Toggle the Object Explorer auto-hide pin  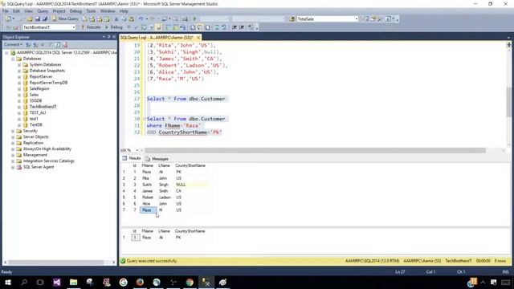109,37
